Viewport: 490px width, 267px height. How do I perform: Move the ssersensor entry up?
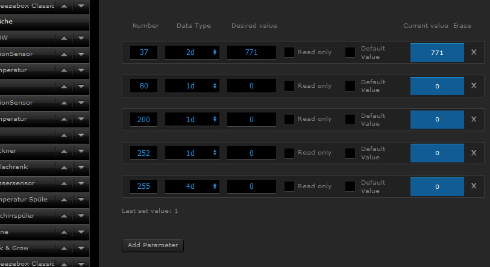[x=64, y=183]
